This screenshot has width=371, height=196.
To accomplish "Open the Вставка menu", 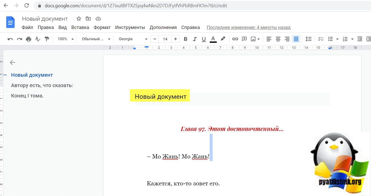I will [80, 27].
